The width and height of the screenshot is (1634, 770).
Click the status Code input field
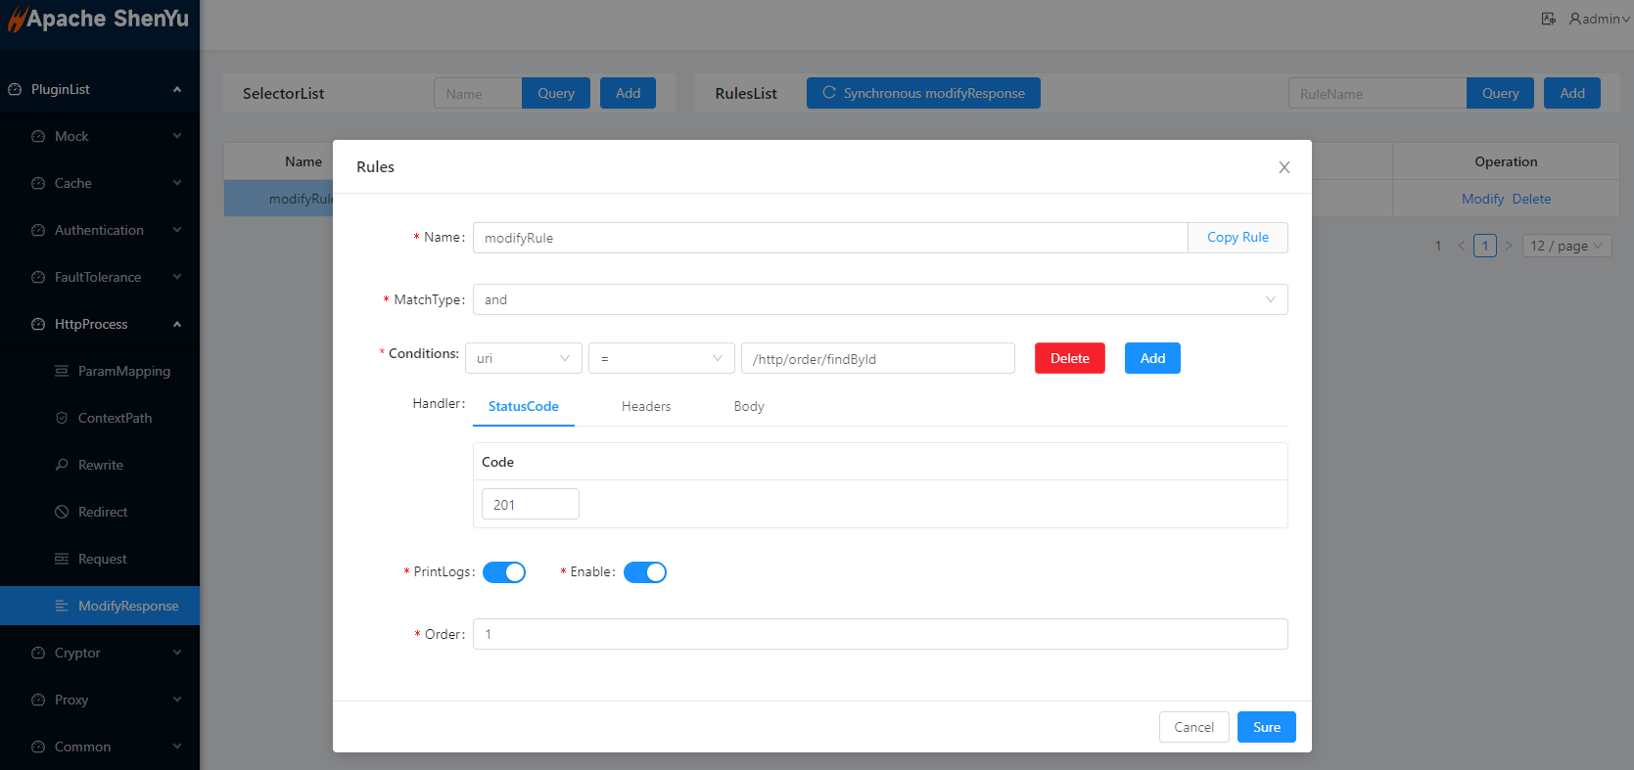point(530,504)
